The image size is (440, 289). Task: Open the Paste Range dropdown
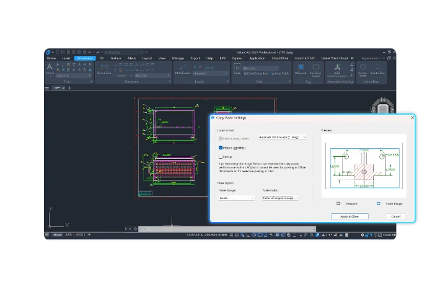click(237, 198)
